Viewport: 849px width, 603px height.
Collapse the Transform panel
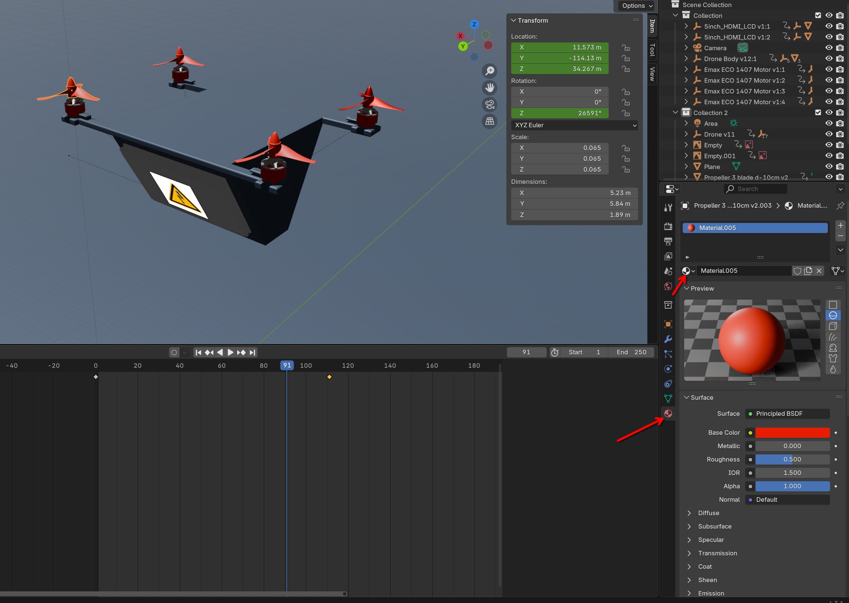tap(513, 20)
